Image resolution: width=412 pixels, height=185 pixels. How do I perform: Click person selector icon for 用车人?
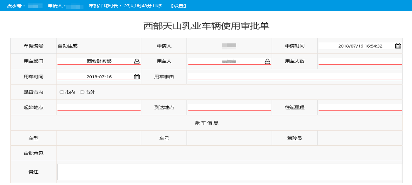(267, 61)
